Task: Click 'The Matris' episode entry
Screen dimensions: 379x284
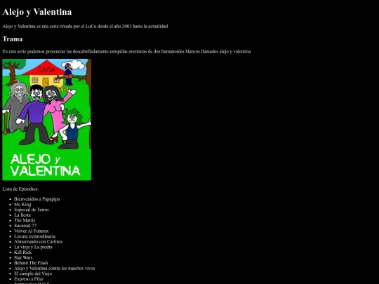Action: (25, 220)
